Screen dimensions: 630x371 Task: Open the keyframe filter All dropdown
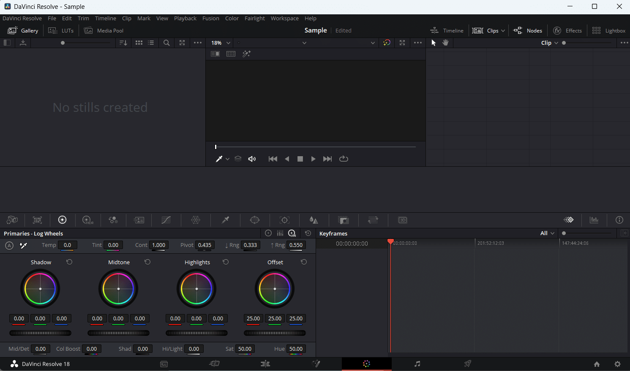pyautogui.click(x=547, y=233)
